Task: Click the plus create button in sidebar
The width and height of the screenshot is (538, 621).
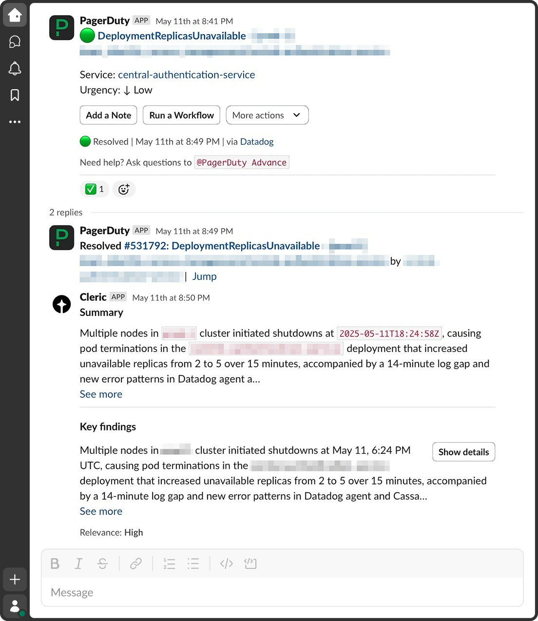Action: coord(15,579)
